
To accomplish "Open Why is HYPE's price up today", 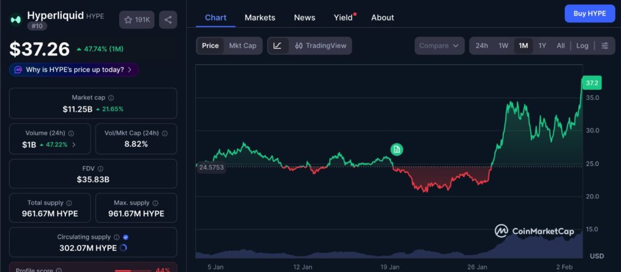I will coord(74,70).
